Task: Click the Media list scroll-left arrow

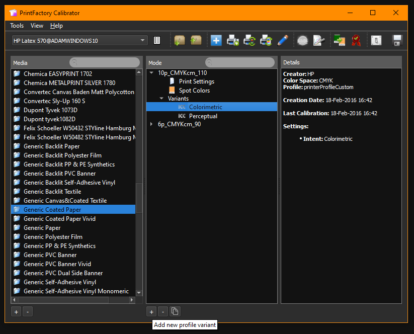Action: coord(14,300)
